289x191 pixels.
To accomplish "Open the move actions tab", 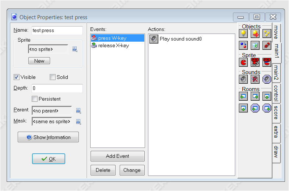I will [x=276, y=32].
